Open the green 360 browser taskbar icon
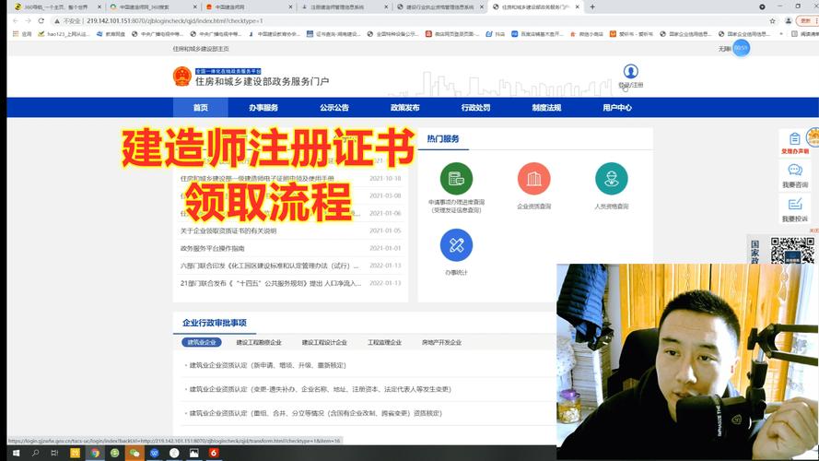The height and width of the screenshot is (461, 819). [x=114, y=453]
